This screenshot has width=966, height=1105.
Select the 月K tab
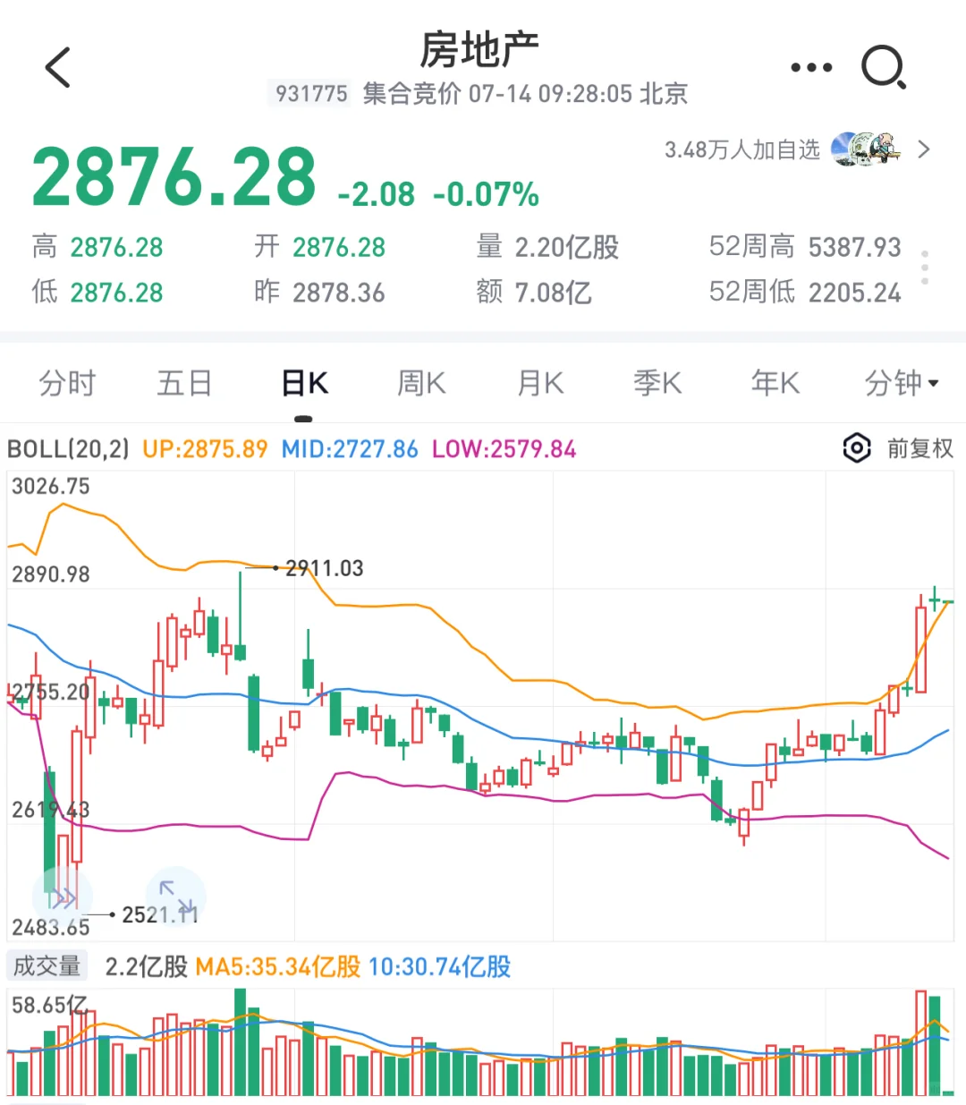pos(540,383)
